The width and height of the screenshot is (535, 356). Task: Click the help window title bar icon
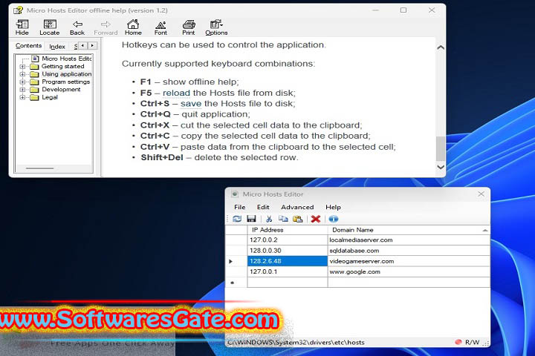18,10
